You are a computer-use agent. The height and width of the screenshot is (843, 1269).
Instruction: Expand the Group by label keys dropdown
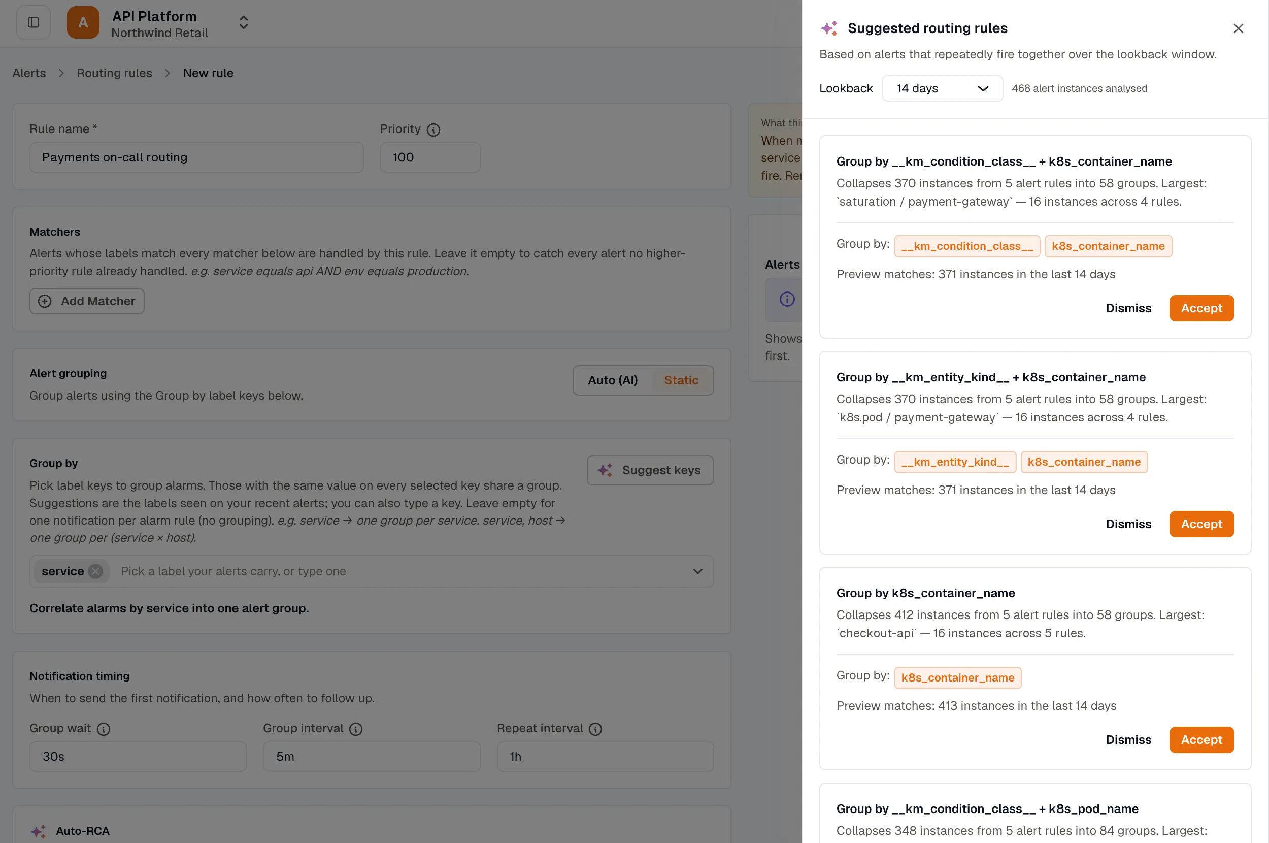(697, 571)
